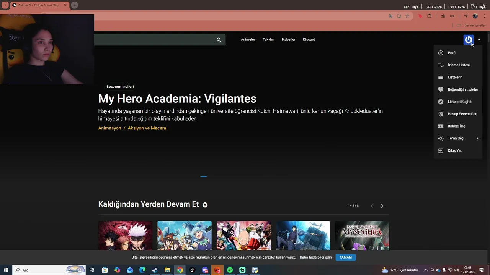Open settings gear next to Kaldığından Yerden Devam Et
Screen dimensions: 490x275
pyautogui.click(x=205, y=205)
